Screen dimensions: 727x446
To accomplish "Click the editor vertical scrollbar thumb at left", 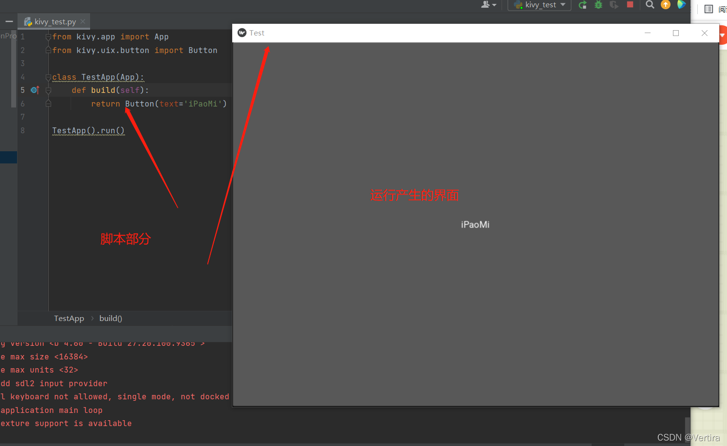I will [x=14, y=69].
